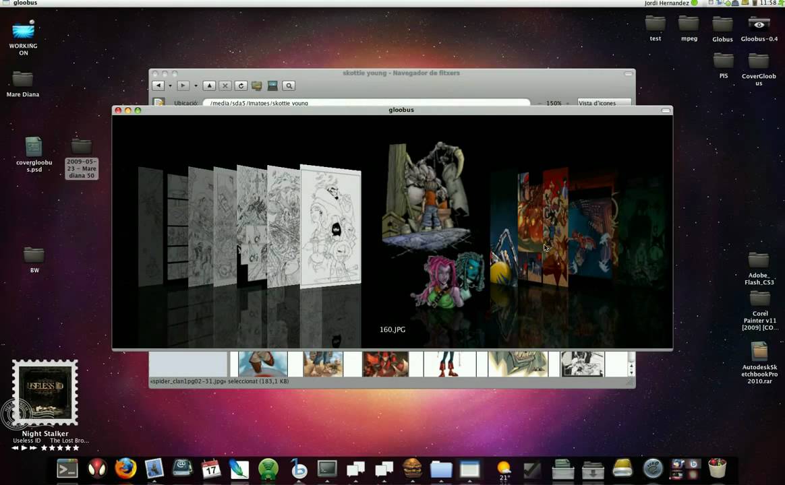Go back in the file browser window

(x=158, y=86)
